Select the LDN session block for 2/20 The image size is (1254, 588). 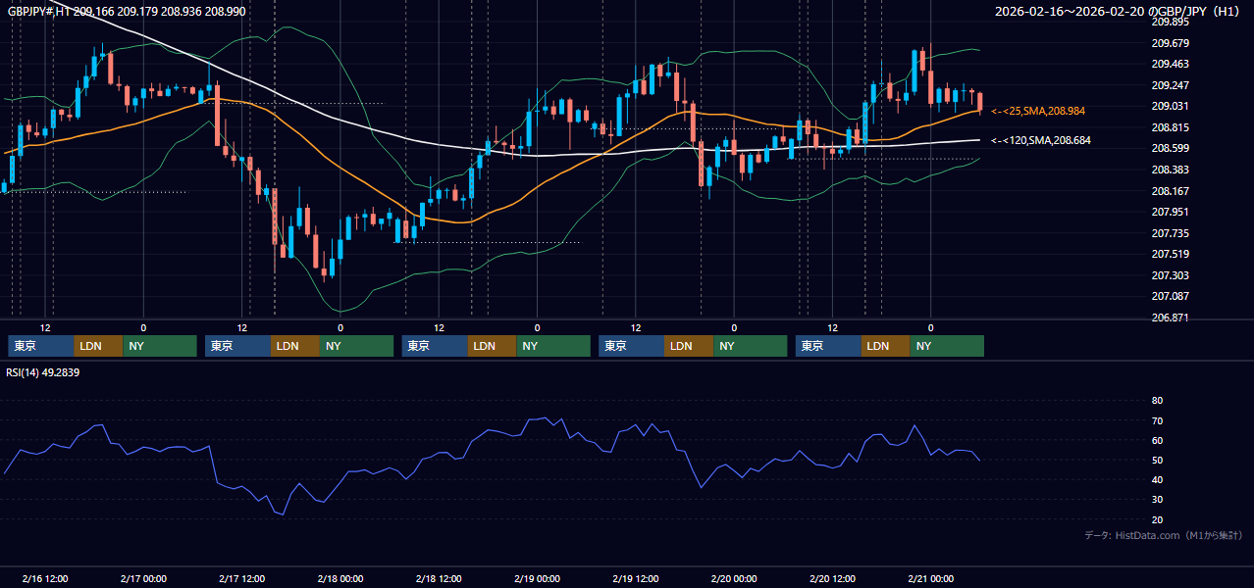885,346
